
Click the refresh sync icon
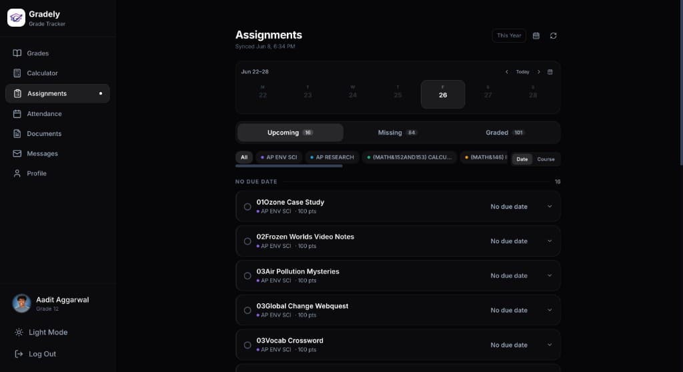tap(553, 36)
